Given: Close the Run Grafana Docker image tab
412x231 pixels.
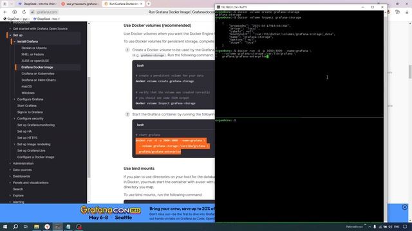Looking at the screenshot, I should click(x=141, y=4).
